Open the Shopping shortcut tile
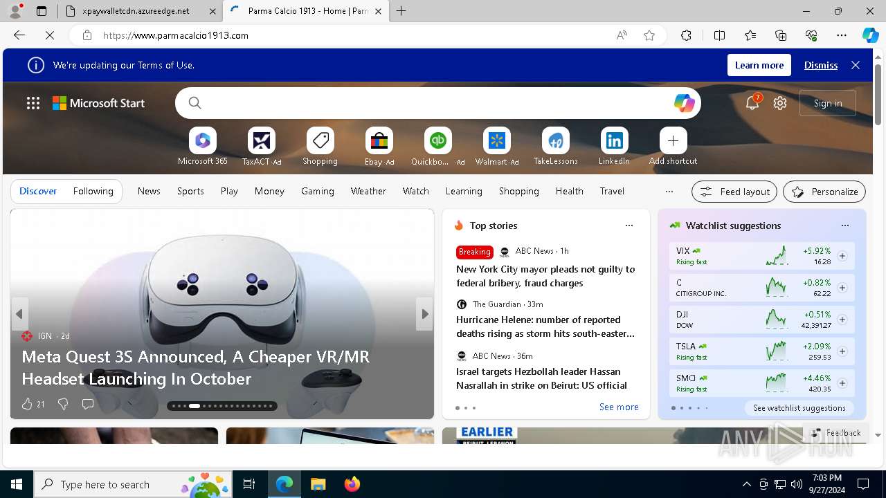 click(x=320, y=141)
